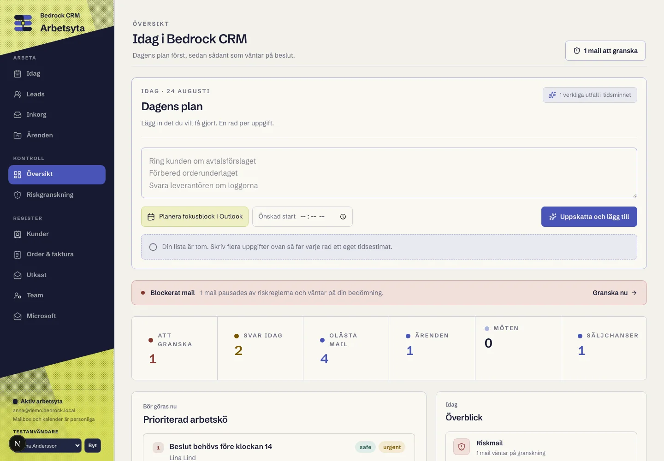This screenshot has height=461, width=664.
Task: Open the Ärenden stat card showing 1
Action: [432, 349]
